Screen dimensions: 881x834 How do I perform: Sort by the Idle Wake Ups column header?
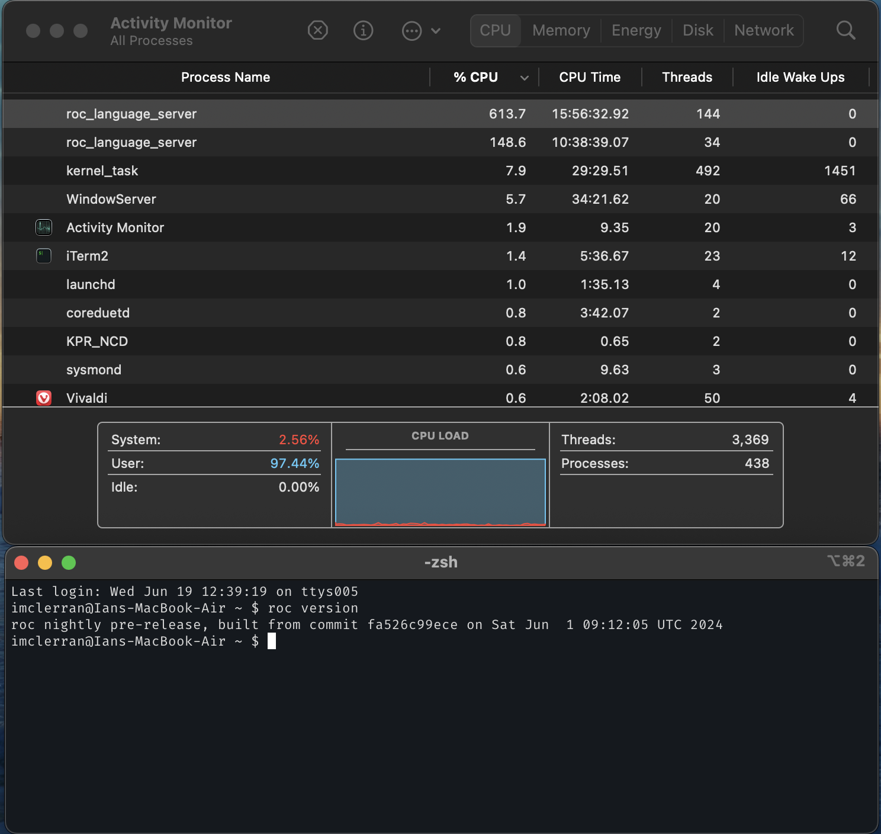coord(800,77)
